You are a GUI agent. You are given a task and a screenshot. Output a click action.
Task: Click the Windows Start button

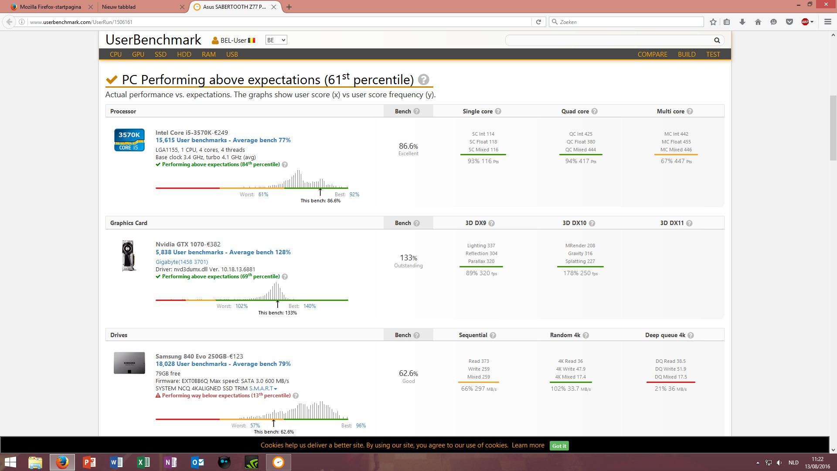[x=10, y=462]
